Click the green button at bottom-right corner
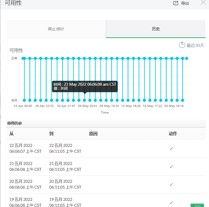 198,205
